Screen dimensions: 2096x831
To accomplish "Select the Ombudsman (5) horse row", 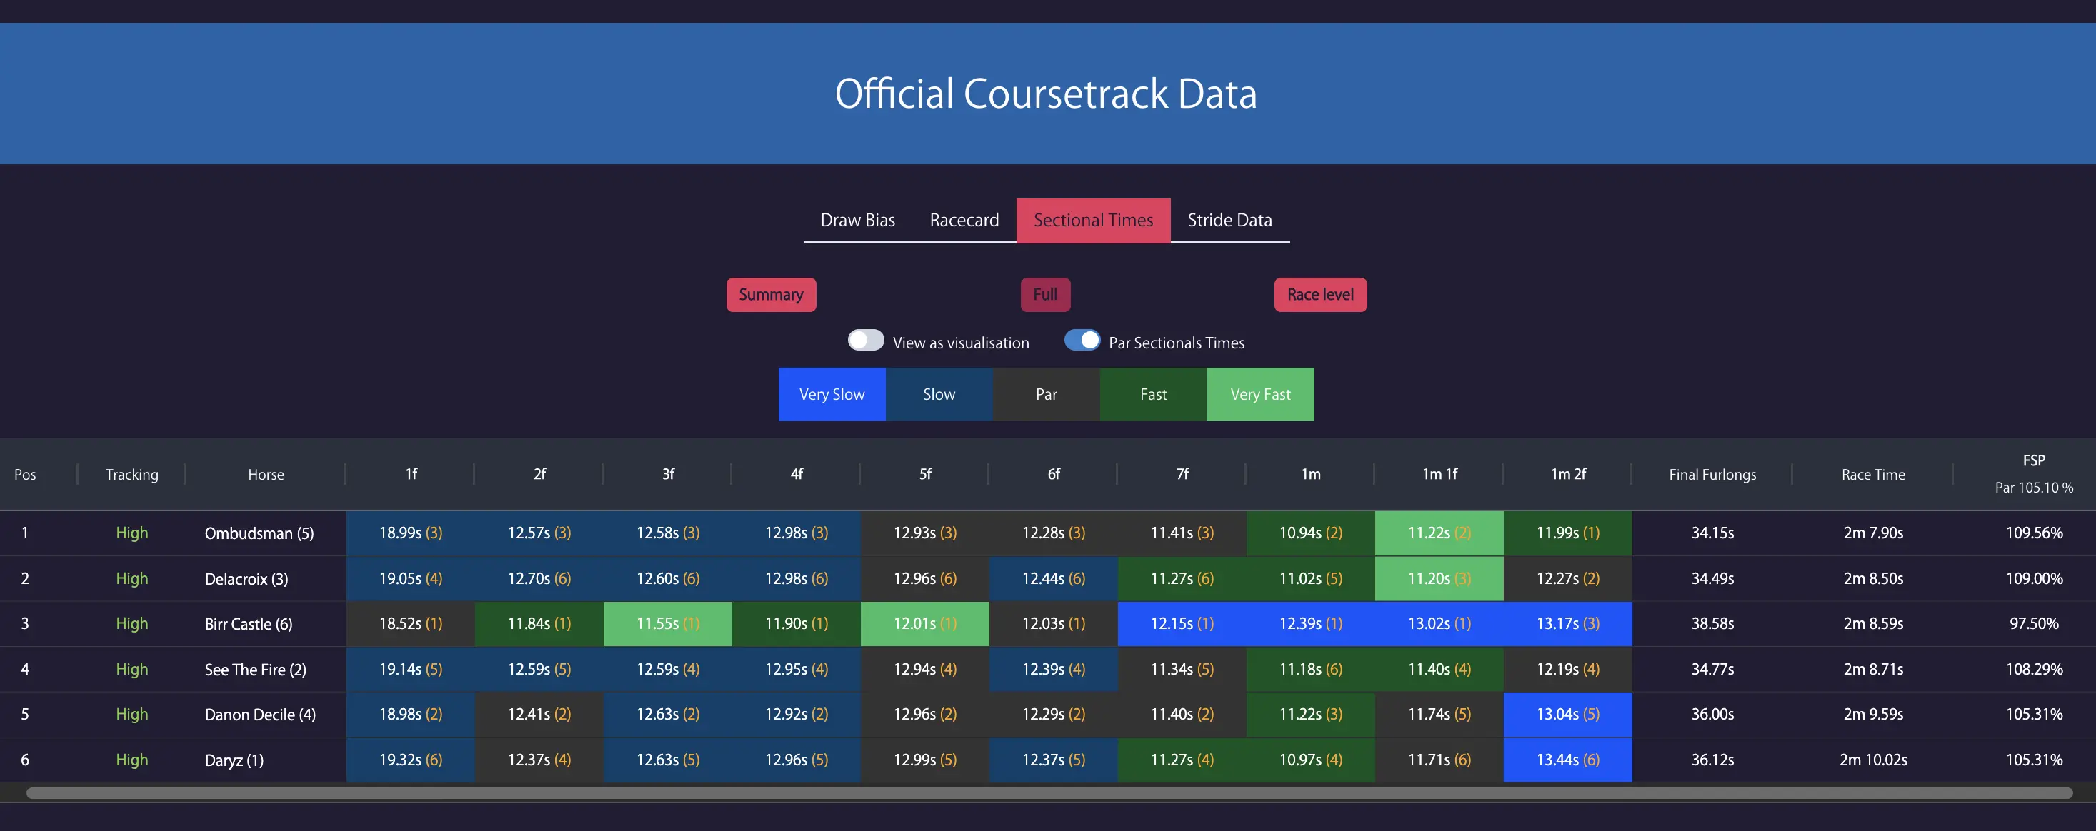I will [x=259, y=533].
